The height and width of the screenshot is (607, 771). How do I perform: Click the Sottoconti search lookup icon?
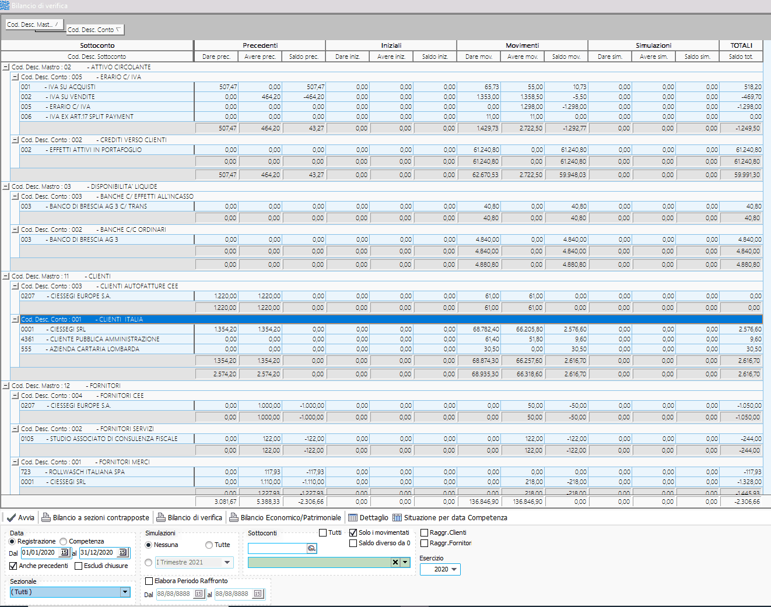pos(311,548)
